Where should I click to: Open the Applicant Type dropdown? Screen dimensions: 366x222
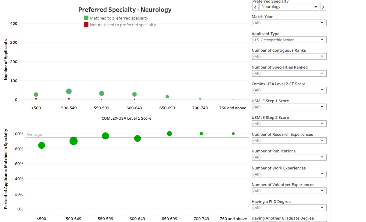(289, 40)
